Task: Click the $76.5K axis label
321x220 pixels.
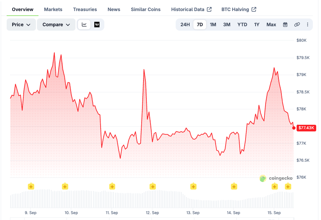Action: 303,160
